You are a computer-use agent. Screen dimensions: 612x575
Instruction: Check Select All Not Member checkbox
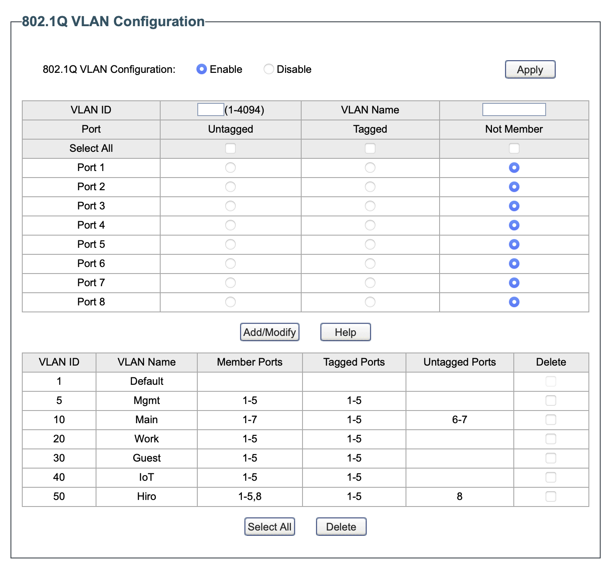coord(514,148)
